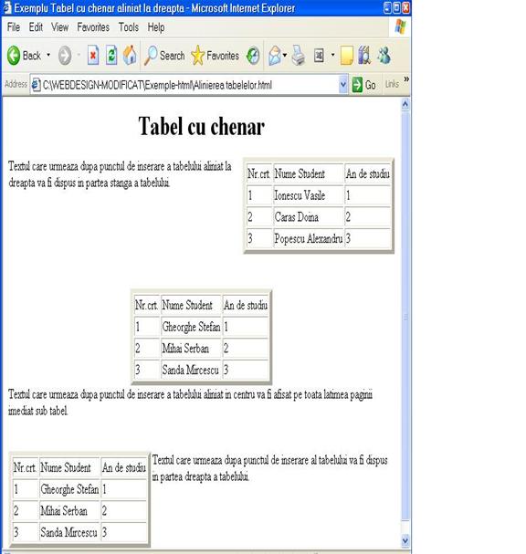Click in the address bar field
Viewport: 526px width, 554px height.
189,85
